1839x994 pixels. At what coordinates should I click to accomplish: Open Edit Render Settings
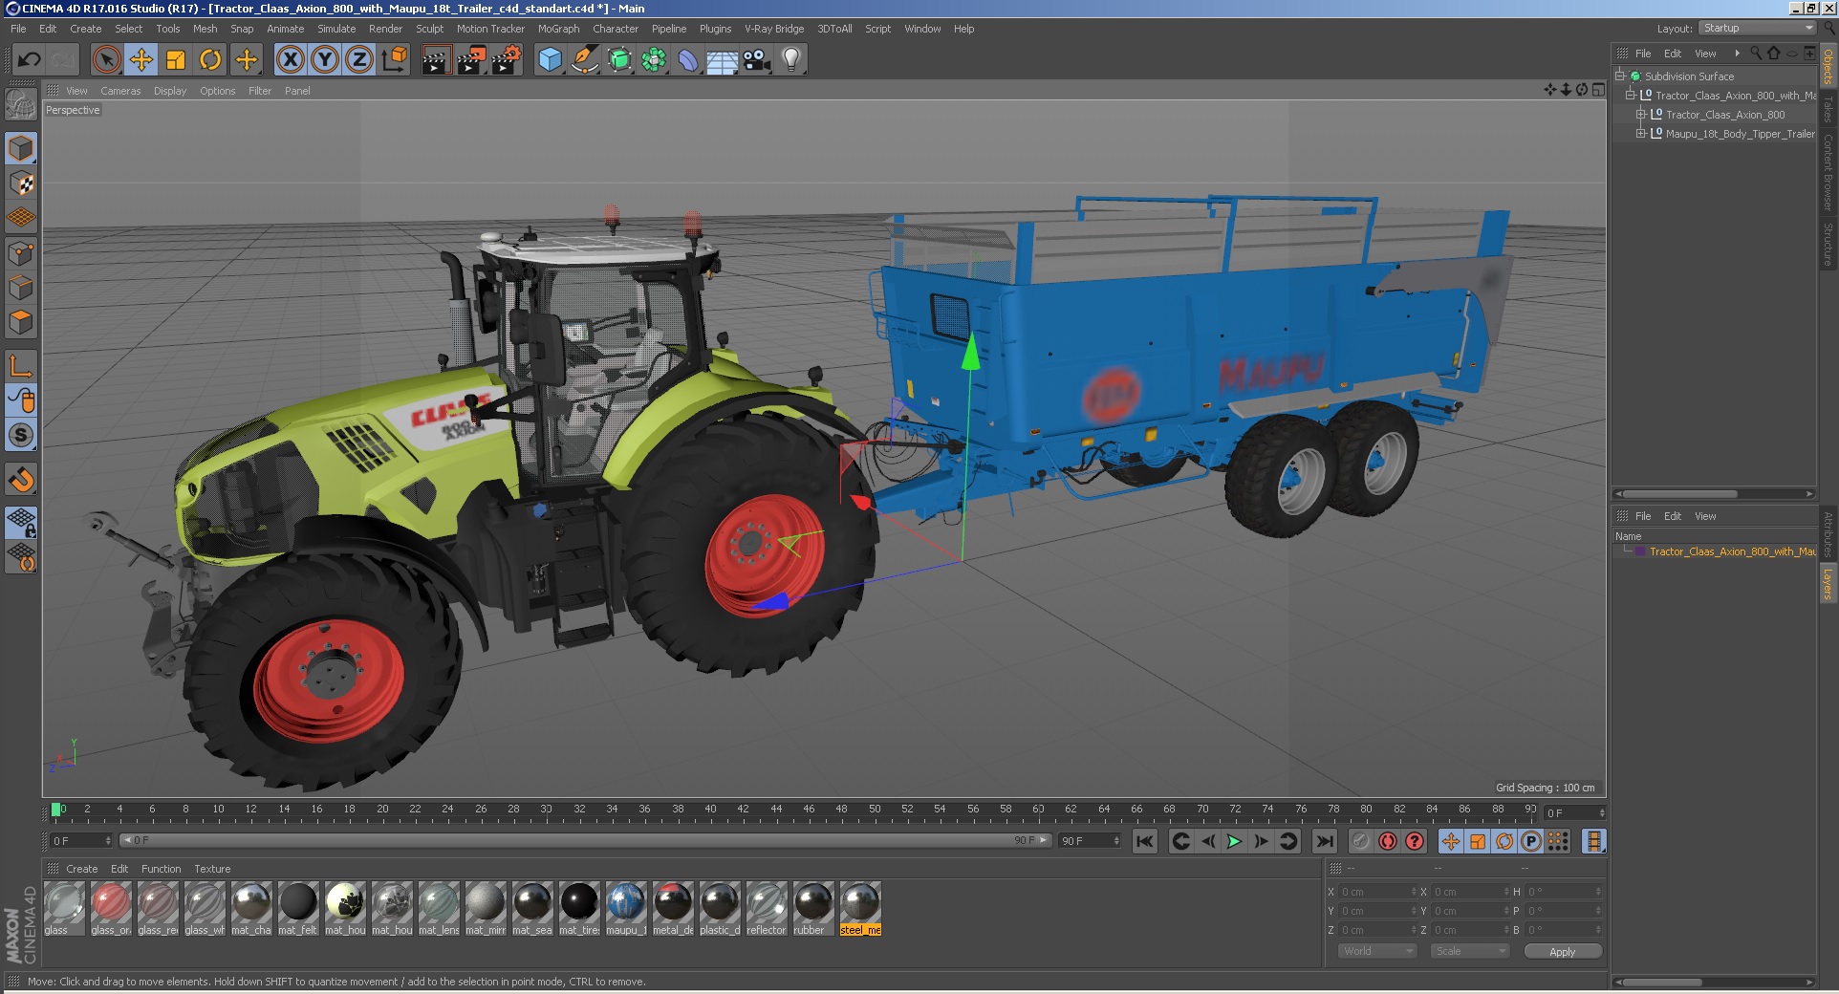pyautogui.click(x=505, y=60)
